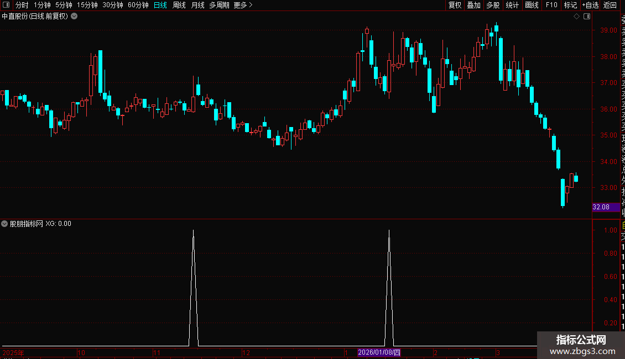
Task: Open the 统计 statistics tool
Action: click(x=512, y=5)
